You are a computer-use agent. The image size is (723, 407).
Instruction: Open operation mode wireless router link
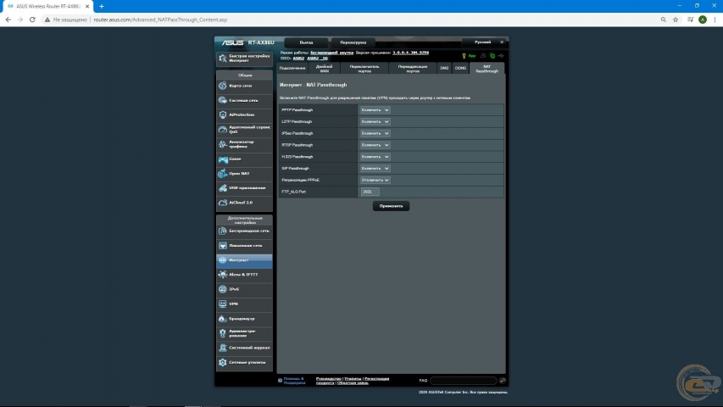(x=331, y=53)
